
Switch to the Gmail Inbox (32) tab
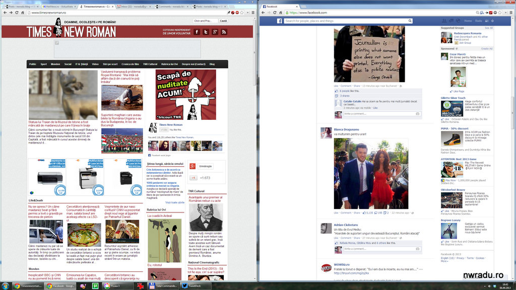click(x=133, y=7)
